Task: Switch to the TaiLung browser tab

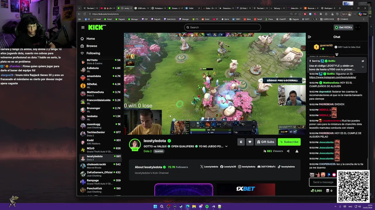Action: (277, 8)
